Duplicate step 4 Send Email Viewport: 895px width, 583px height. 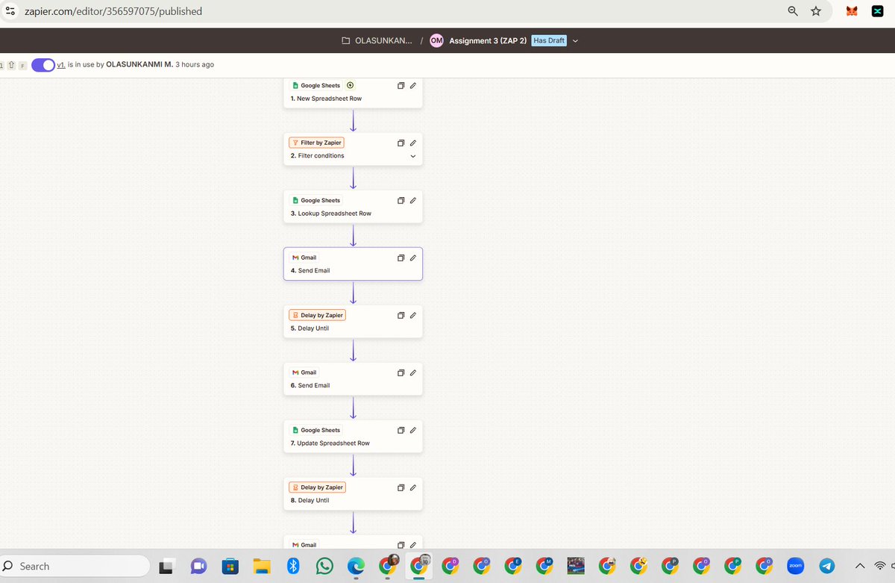tap(401, 258)
